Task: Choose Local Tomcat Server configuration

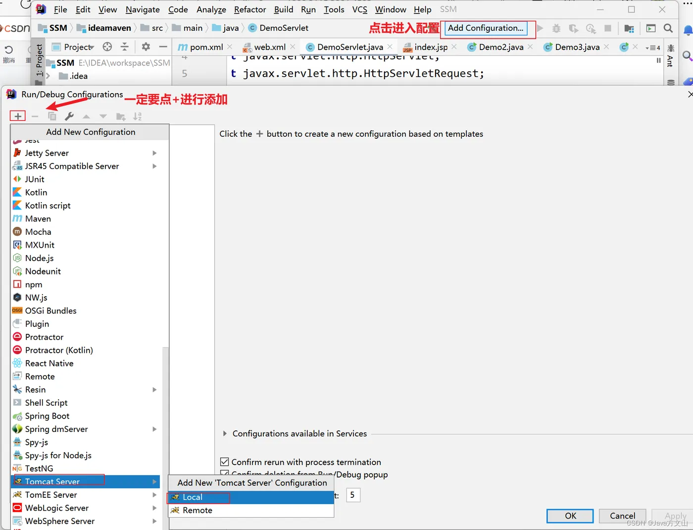Action: [251, 497]
